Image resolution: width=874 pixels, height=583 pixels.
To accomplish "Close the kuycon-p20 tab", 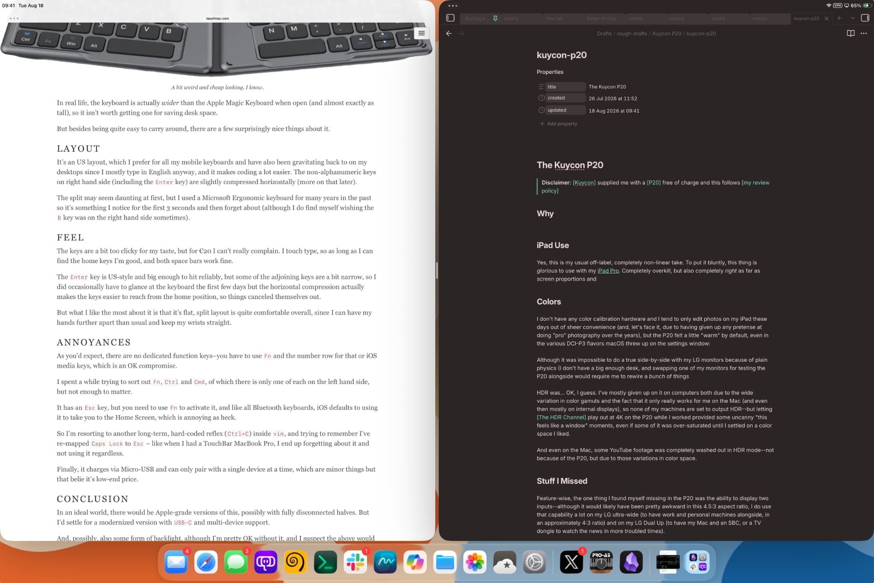I will (x=827, y=18).
